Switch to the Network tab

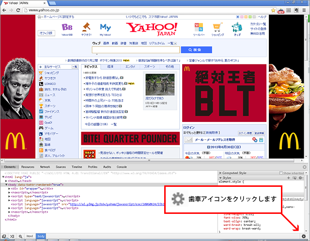coord(45,167)
